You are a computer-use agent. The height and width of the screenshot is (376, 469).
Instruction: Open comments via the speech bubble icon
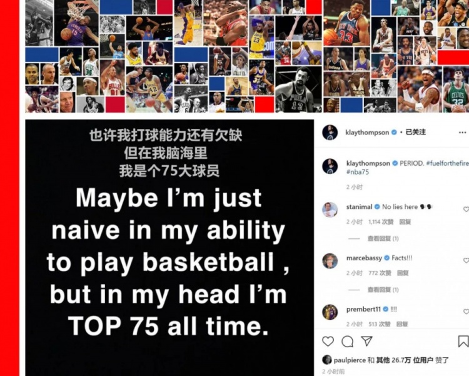click(x=347, y=341)
